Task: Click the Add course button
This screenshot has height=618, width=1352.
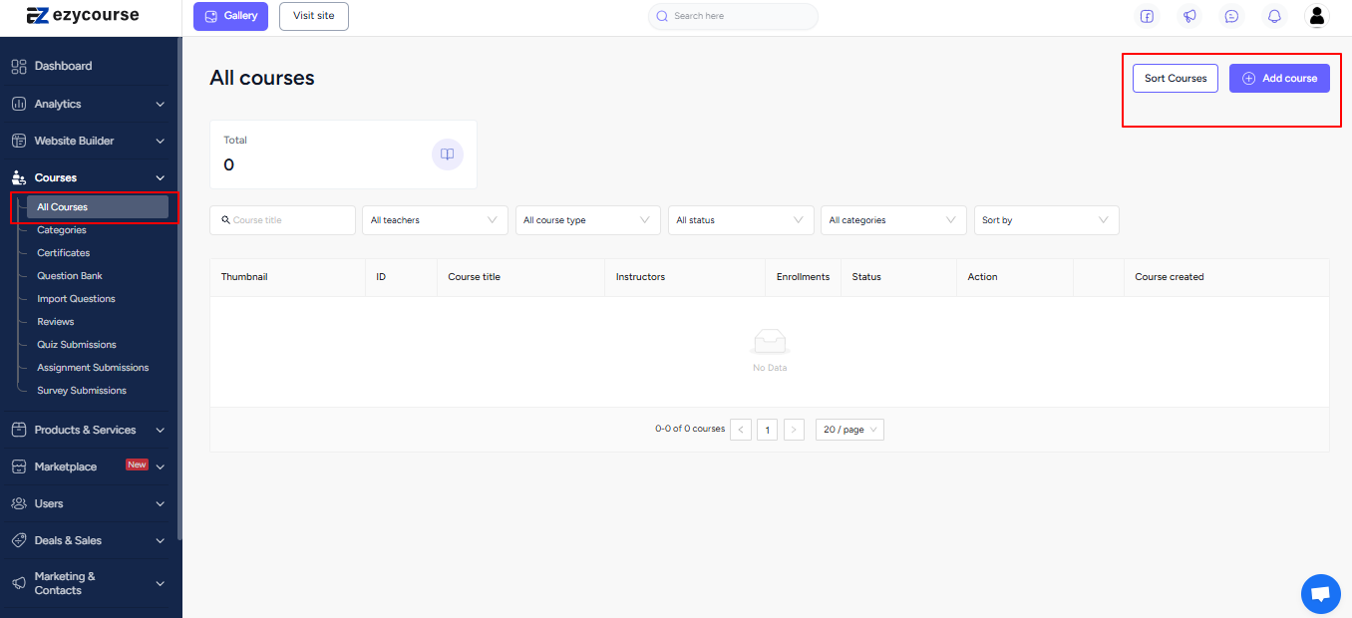Action: (1279, 79)
